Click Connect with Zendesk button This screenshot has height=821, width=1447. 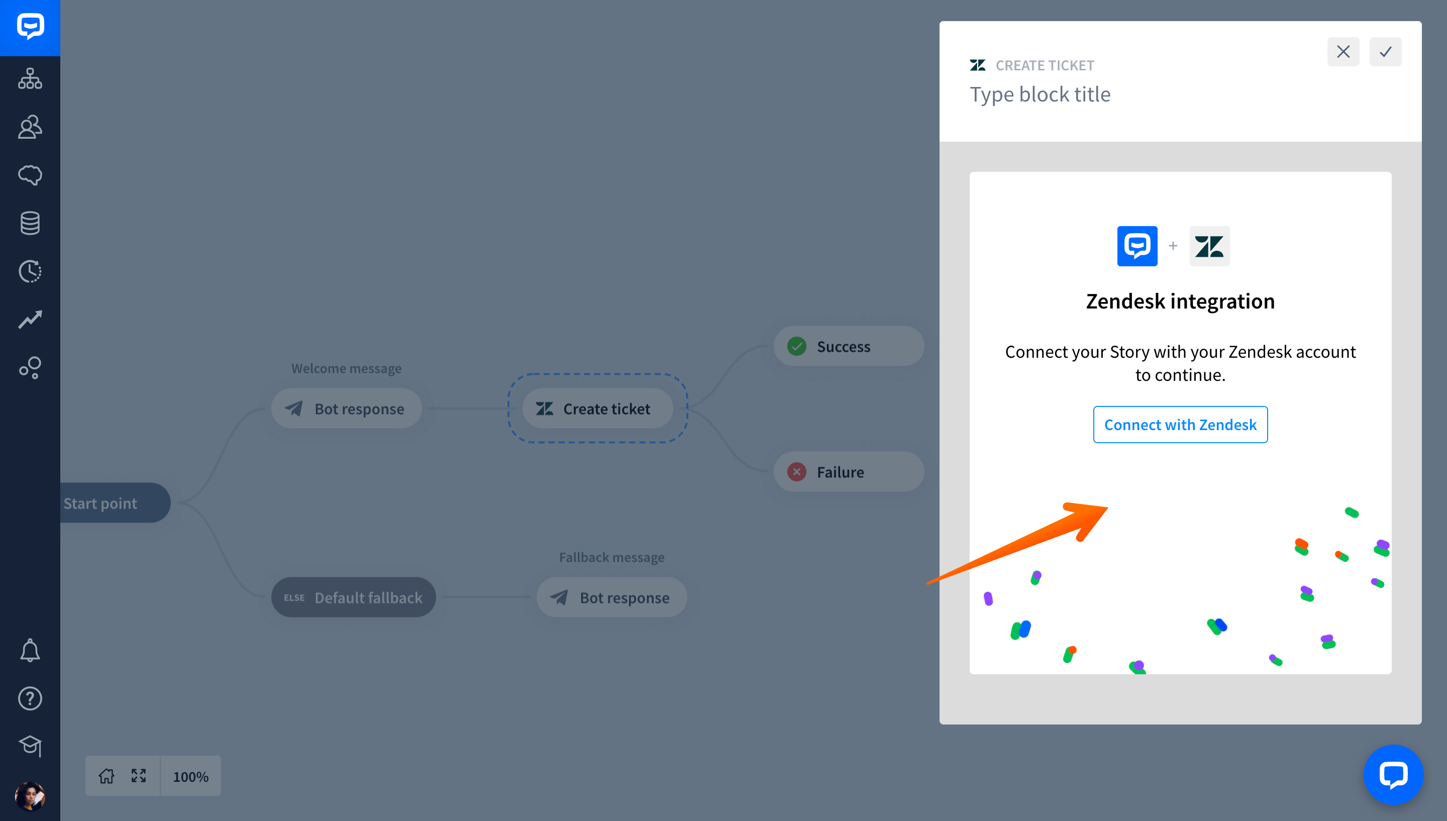click(1180, 425)
